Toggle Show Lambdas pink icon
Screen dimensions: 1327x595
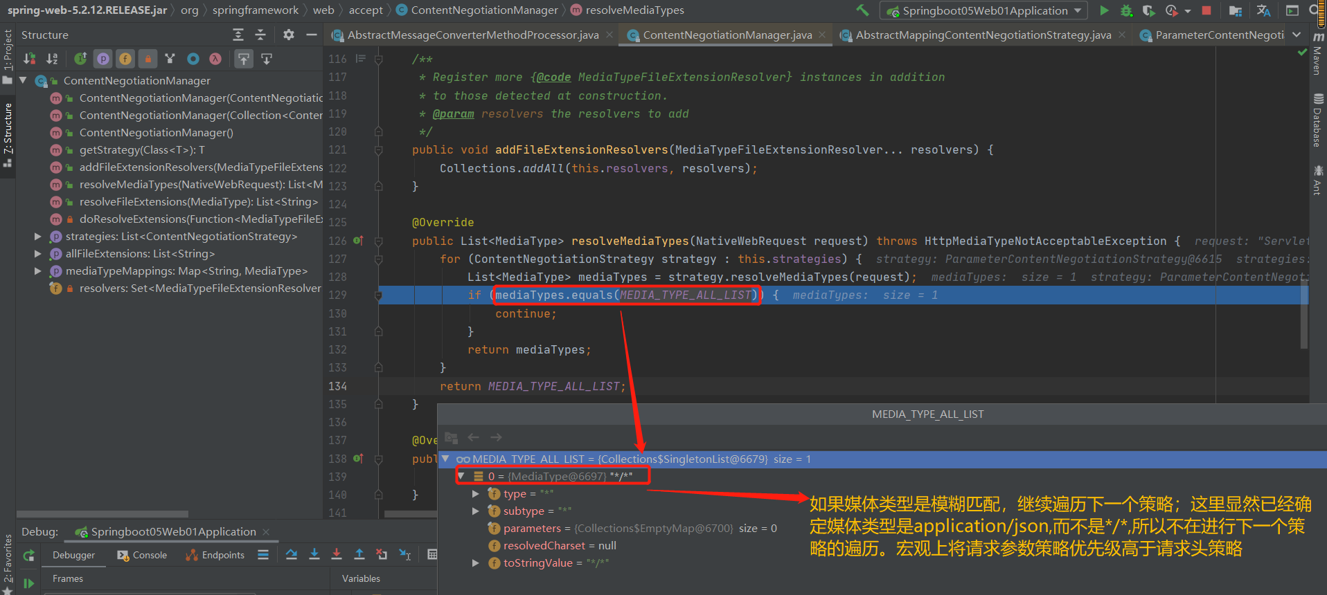coord(215,59)
